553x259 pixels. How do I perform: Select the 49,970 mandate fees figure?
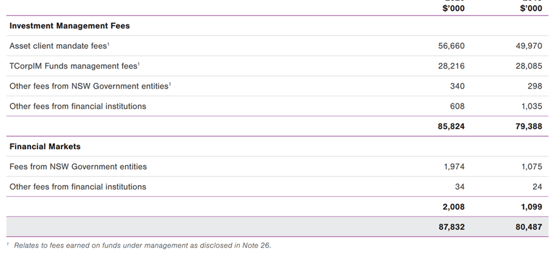click(x=528, y=46)
